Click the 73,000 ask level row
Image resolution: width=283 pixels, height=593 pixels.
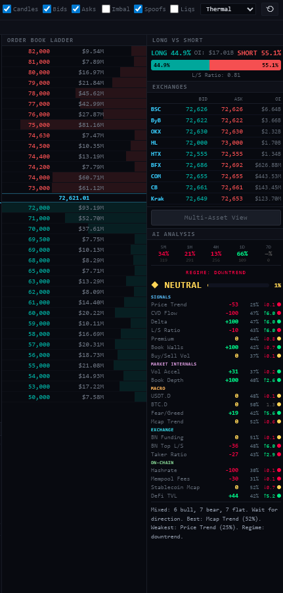pyautogui.click(x=74, y=188)
